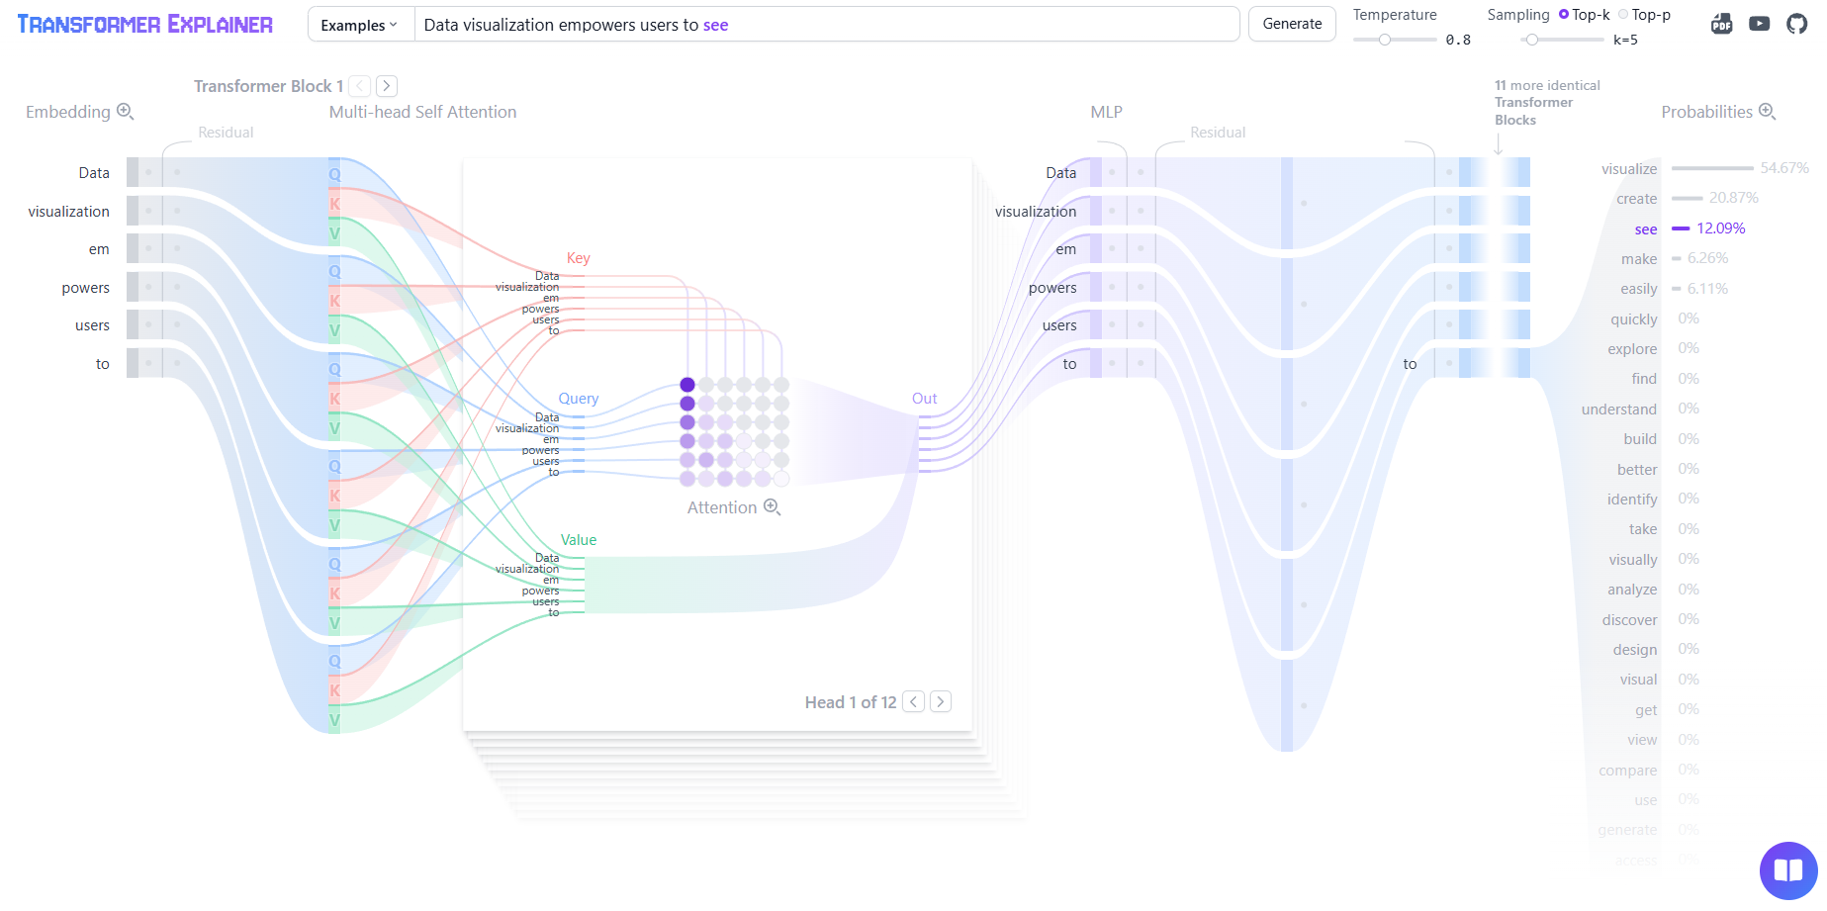Click the prompt text input field
1827x911 pixels.
826,25
